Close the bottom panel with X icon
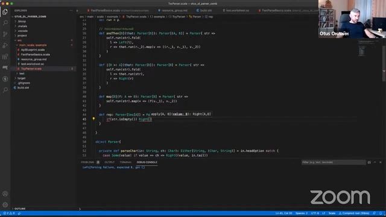The width and height of the screenshot is (386, 217). [x=381, y=162]
